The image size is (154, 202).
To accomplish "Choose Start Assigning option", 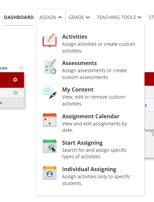I will point(82,143).
